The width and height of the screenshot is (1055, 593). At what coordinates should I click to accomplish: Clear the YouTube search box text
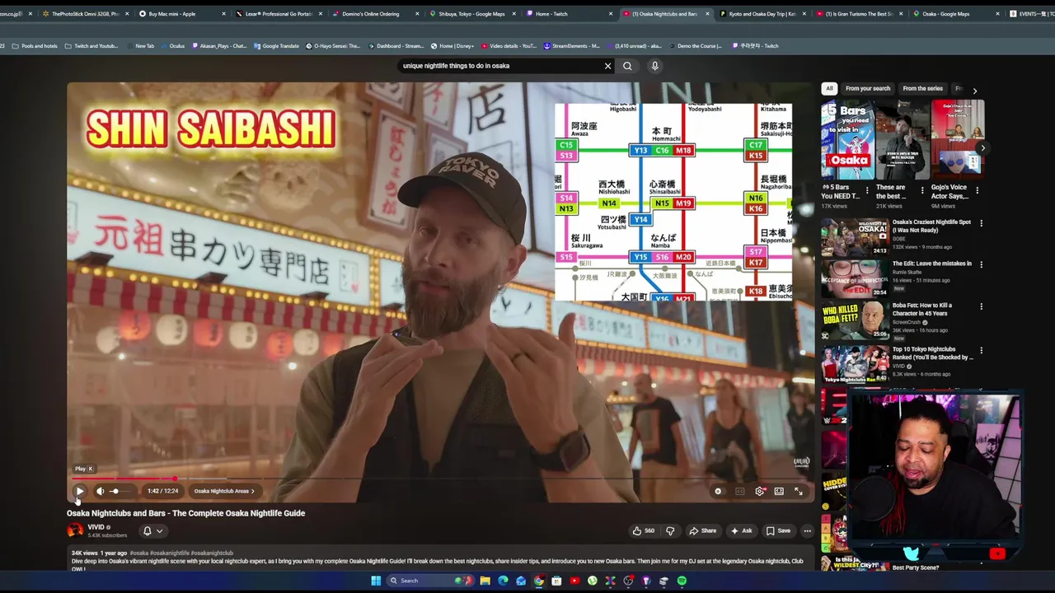click(608, 66)
